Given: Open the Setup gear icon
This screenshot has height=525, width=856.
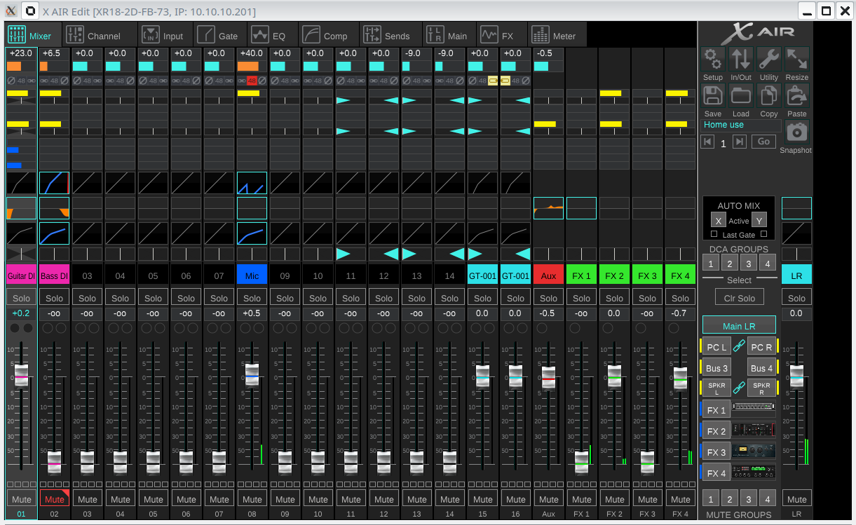Looking at the screenshot, I should 713,59.
